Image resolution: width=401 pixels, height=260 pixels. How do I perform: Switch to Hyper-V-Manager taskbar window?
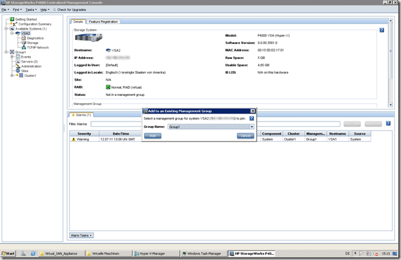coord(156,253)
